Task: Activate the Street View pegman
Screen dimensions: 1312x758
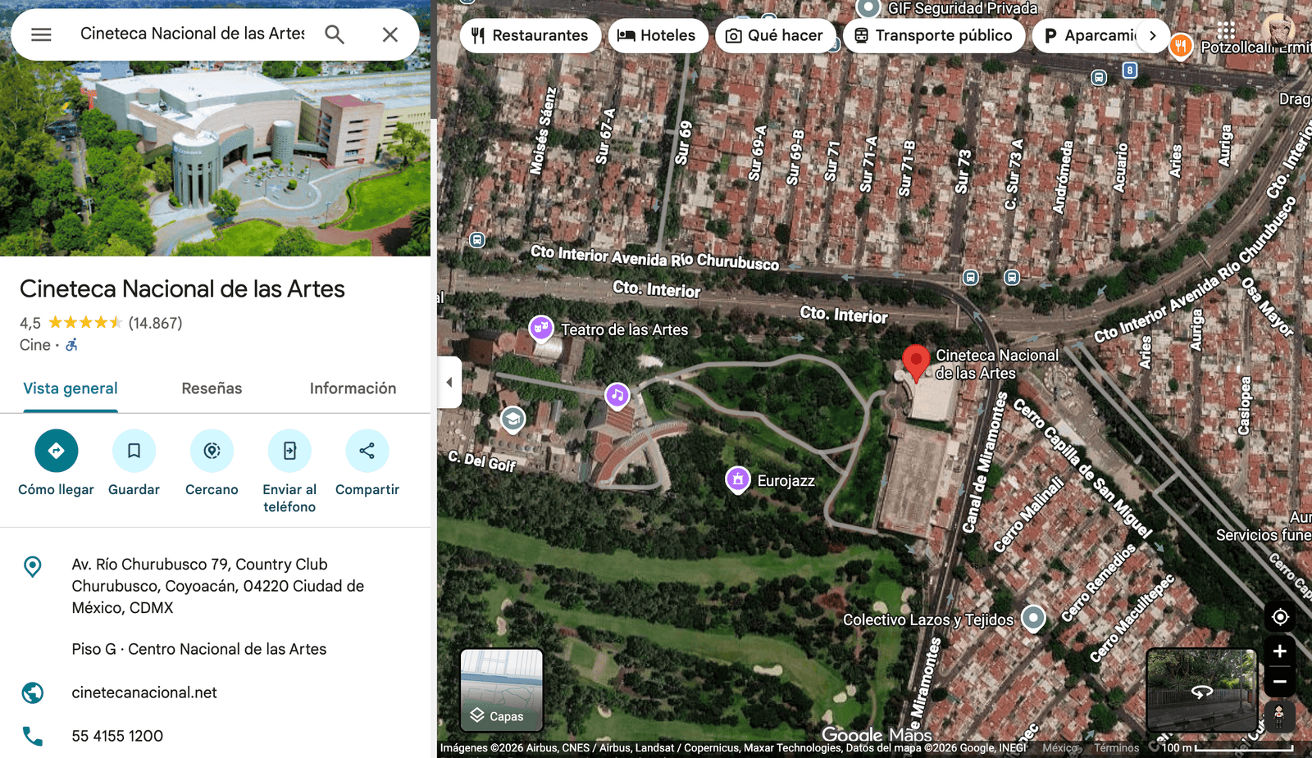Action: tap(1279, 716)
